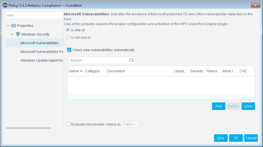This screenshot has width=263, height=147.
Task: Enable "Evaluate irresolvable criteria as" checkbox
Action: (x=68, y=124)
